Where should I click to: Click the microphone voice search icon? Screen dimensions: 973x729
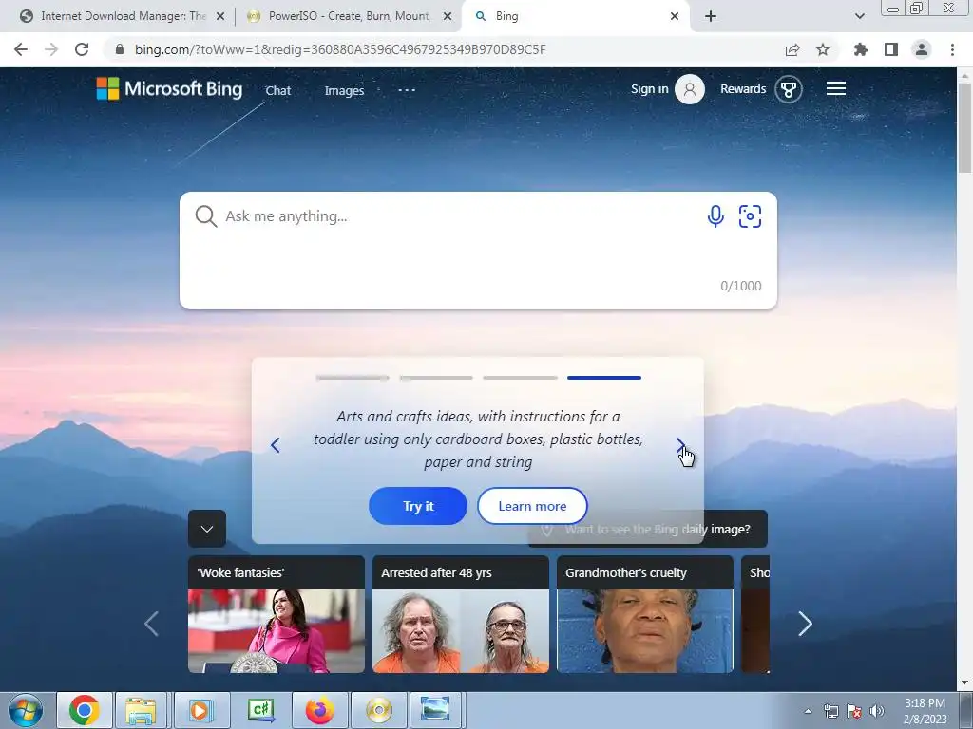(x=715, y=216)
